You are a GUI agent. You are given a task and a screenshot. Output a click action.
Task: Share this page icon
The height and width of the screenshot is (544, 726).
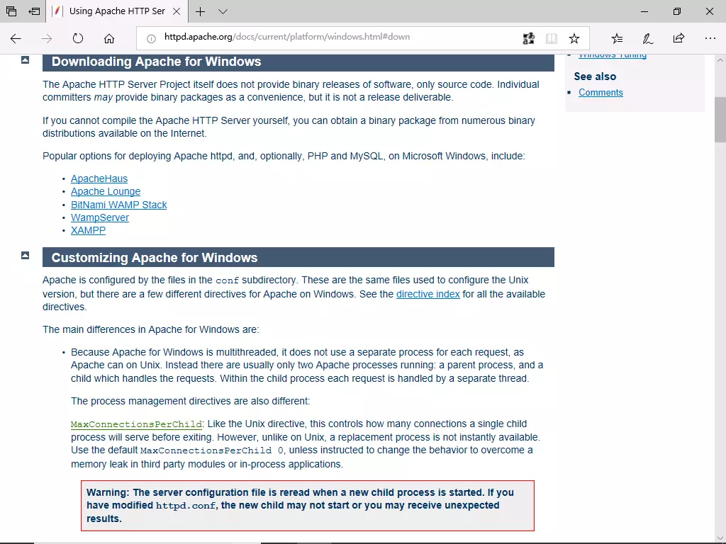coord(678,38)
